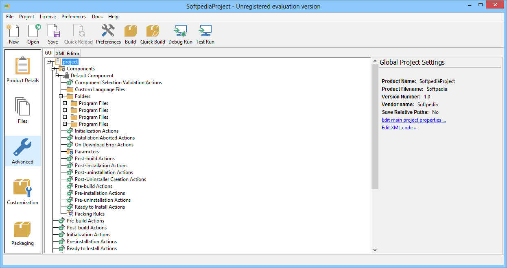Start a Quick Build from the toolbar
The width and height of the screenshot is (507, 268).
pyautogui.click(x=153, y=31)
